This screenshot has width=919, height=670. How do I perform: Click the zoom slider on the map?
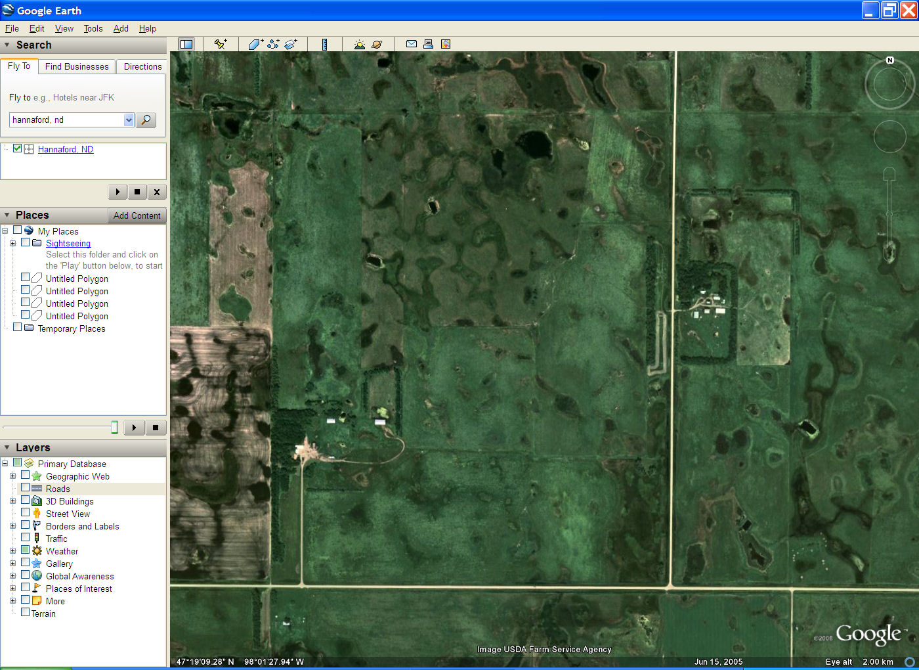point(889,214)
